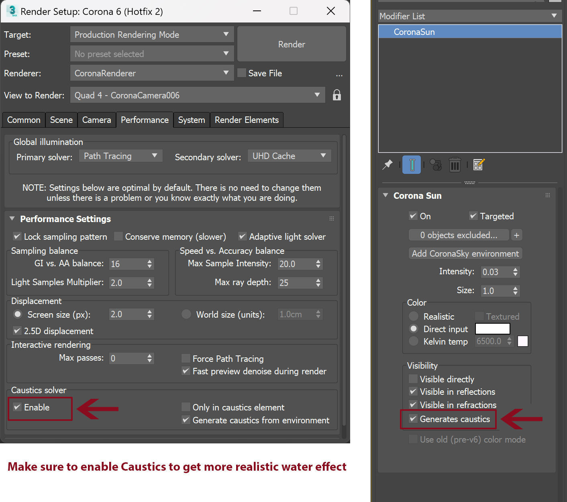This screenshot has width=567, height=502.
Task: Click Kelvin temp color swatch
Action: (522, 341)
